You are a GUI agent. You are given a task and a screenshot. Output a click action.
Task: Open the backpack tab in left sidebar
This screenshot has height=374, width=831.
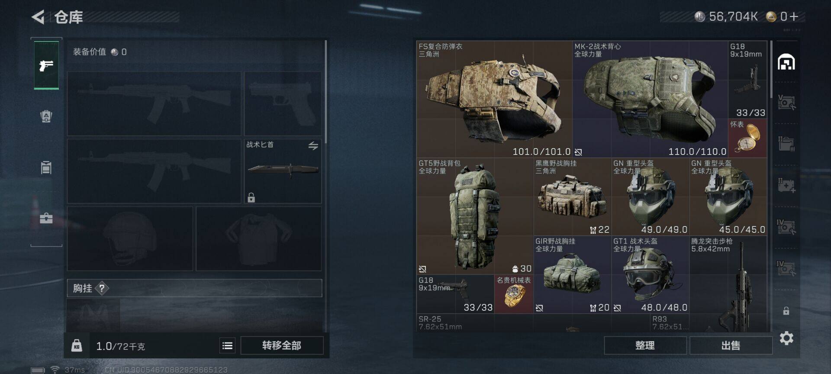pos(46,116)
